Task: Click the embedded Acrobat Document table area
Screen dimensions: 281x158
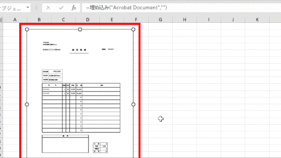Action: (81, 108)
